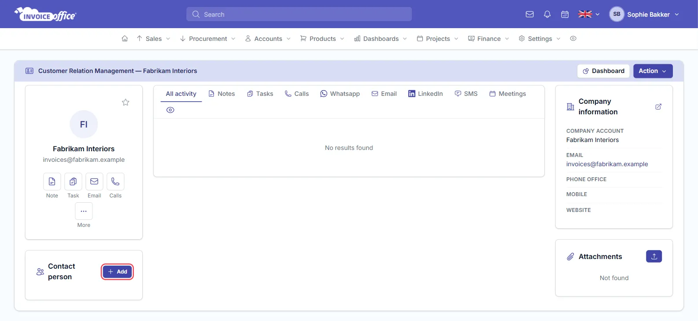Image resolution: width=698 pixels, height=321 pixels.
Task: Switch to the Notes tab
Action: point(222,94)
